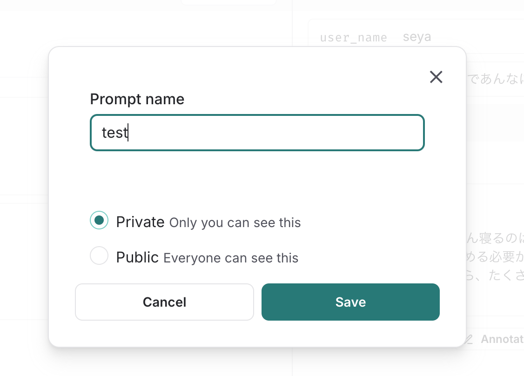This screenshot has height=376, width=524.
Task: Click the Japanese paragraph beside Private option
Action: [x=495, y=257]
